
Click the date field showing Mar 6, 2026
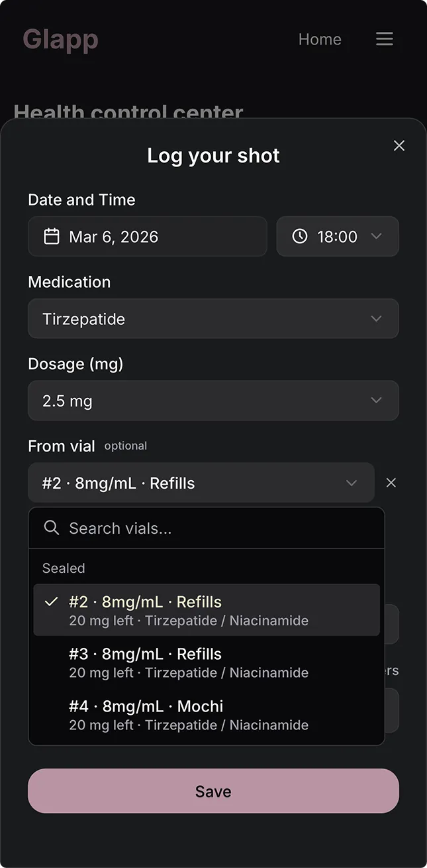147,236
